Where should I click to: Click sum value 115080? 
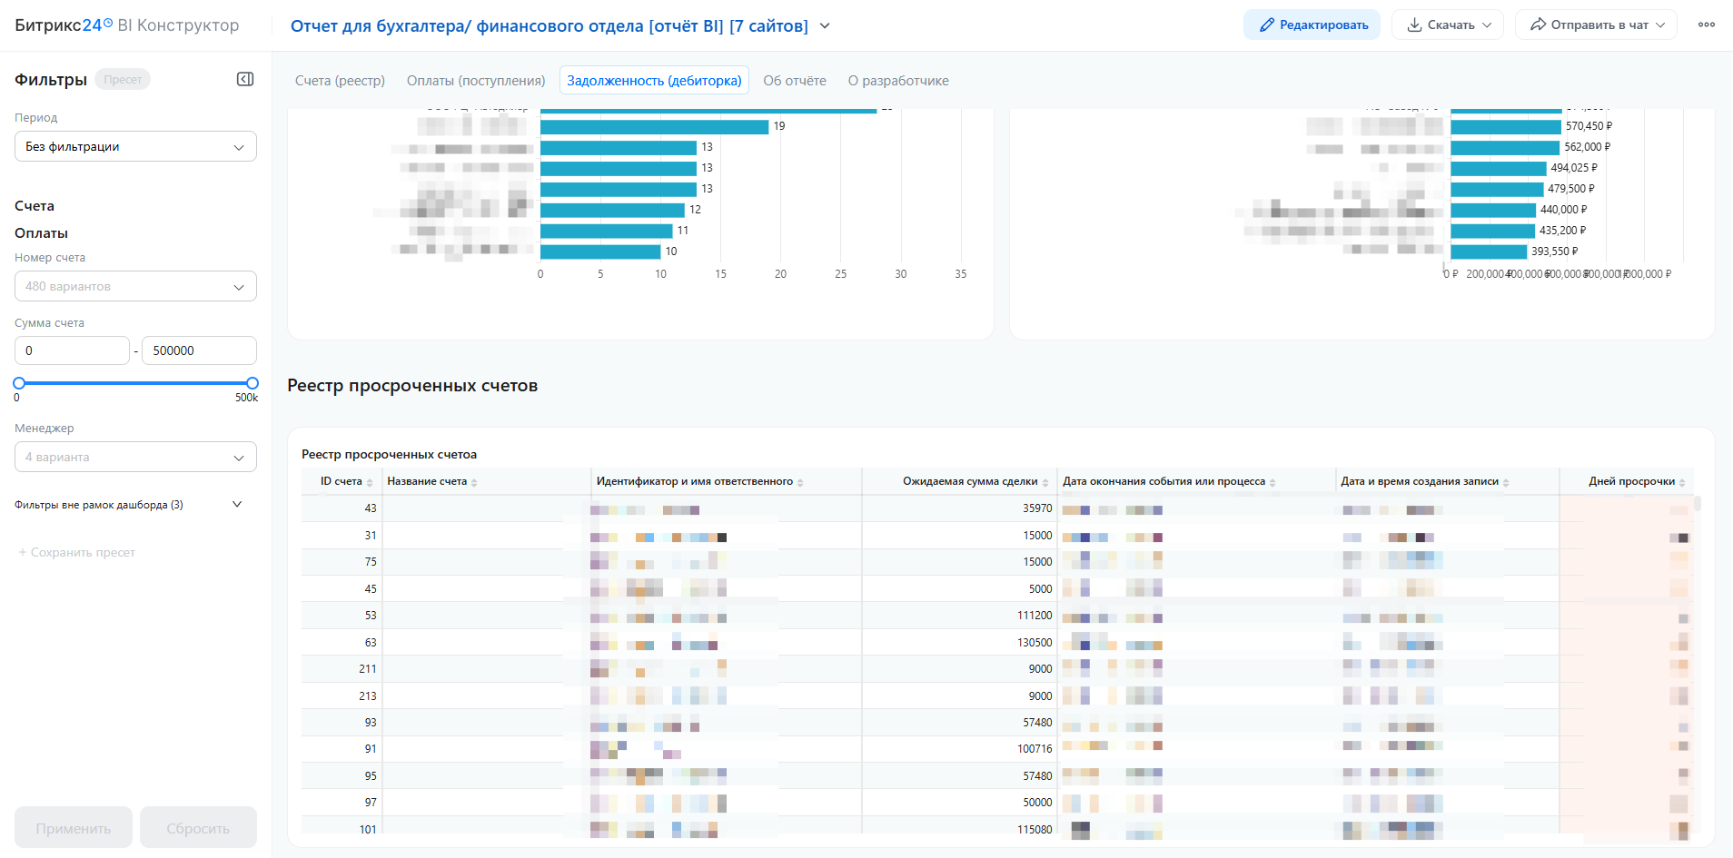pos(1035,830)
